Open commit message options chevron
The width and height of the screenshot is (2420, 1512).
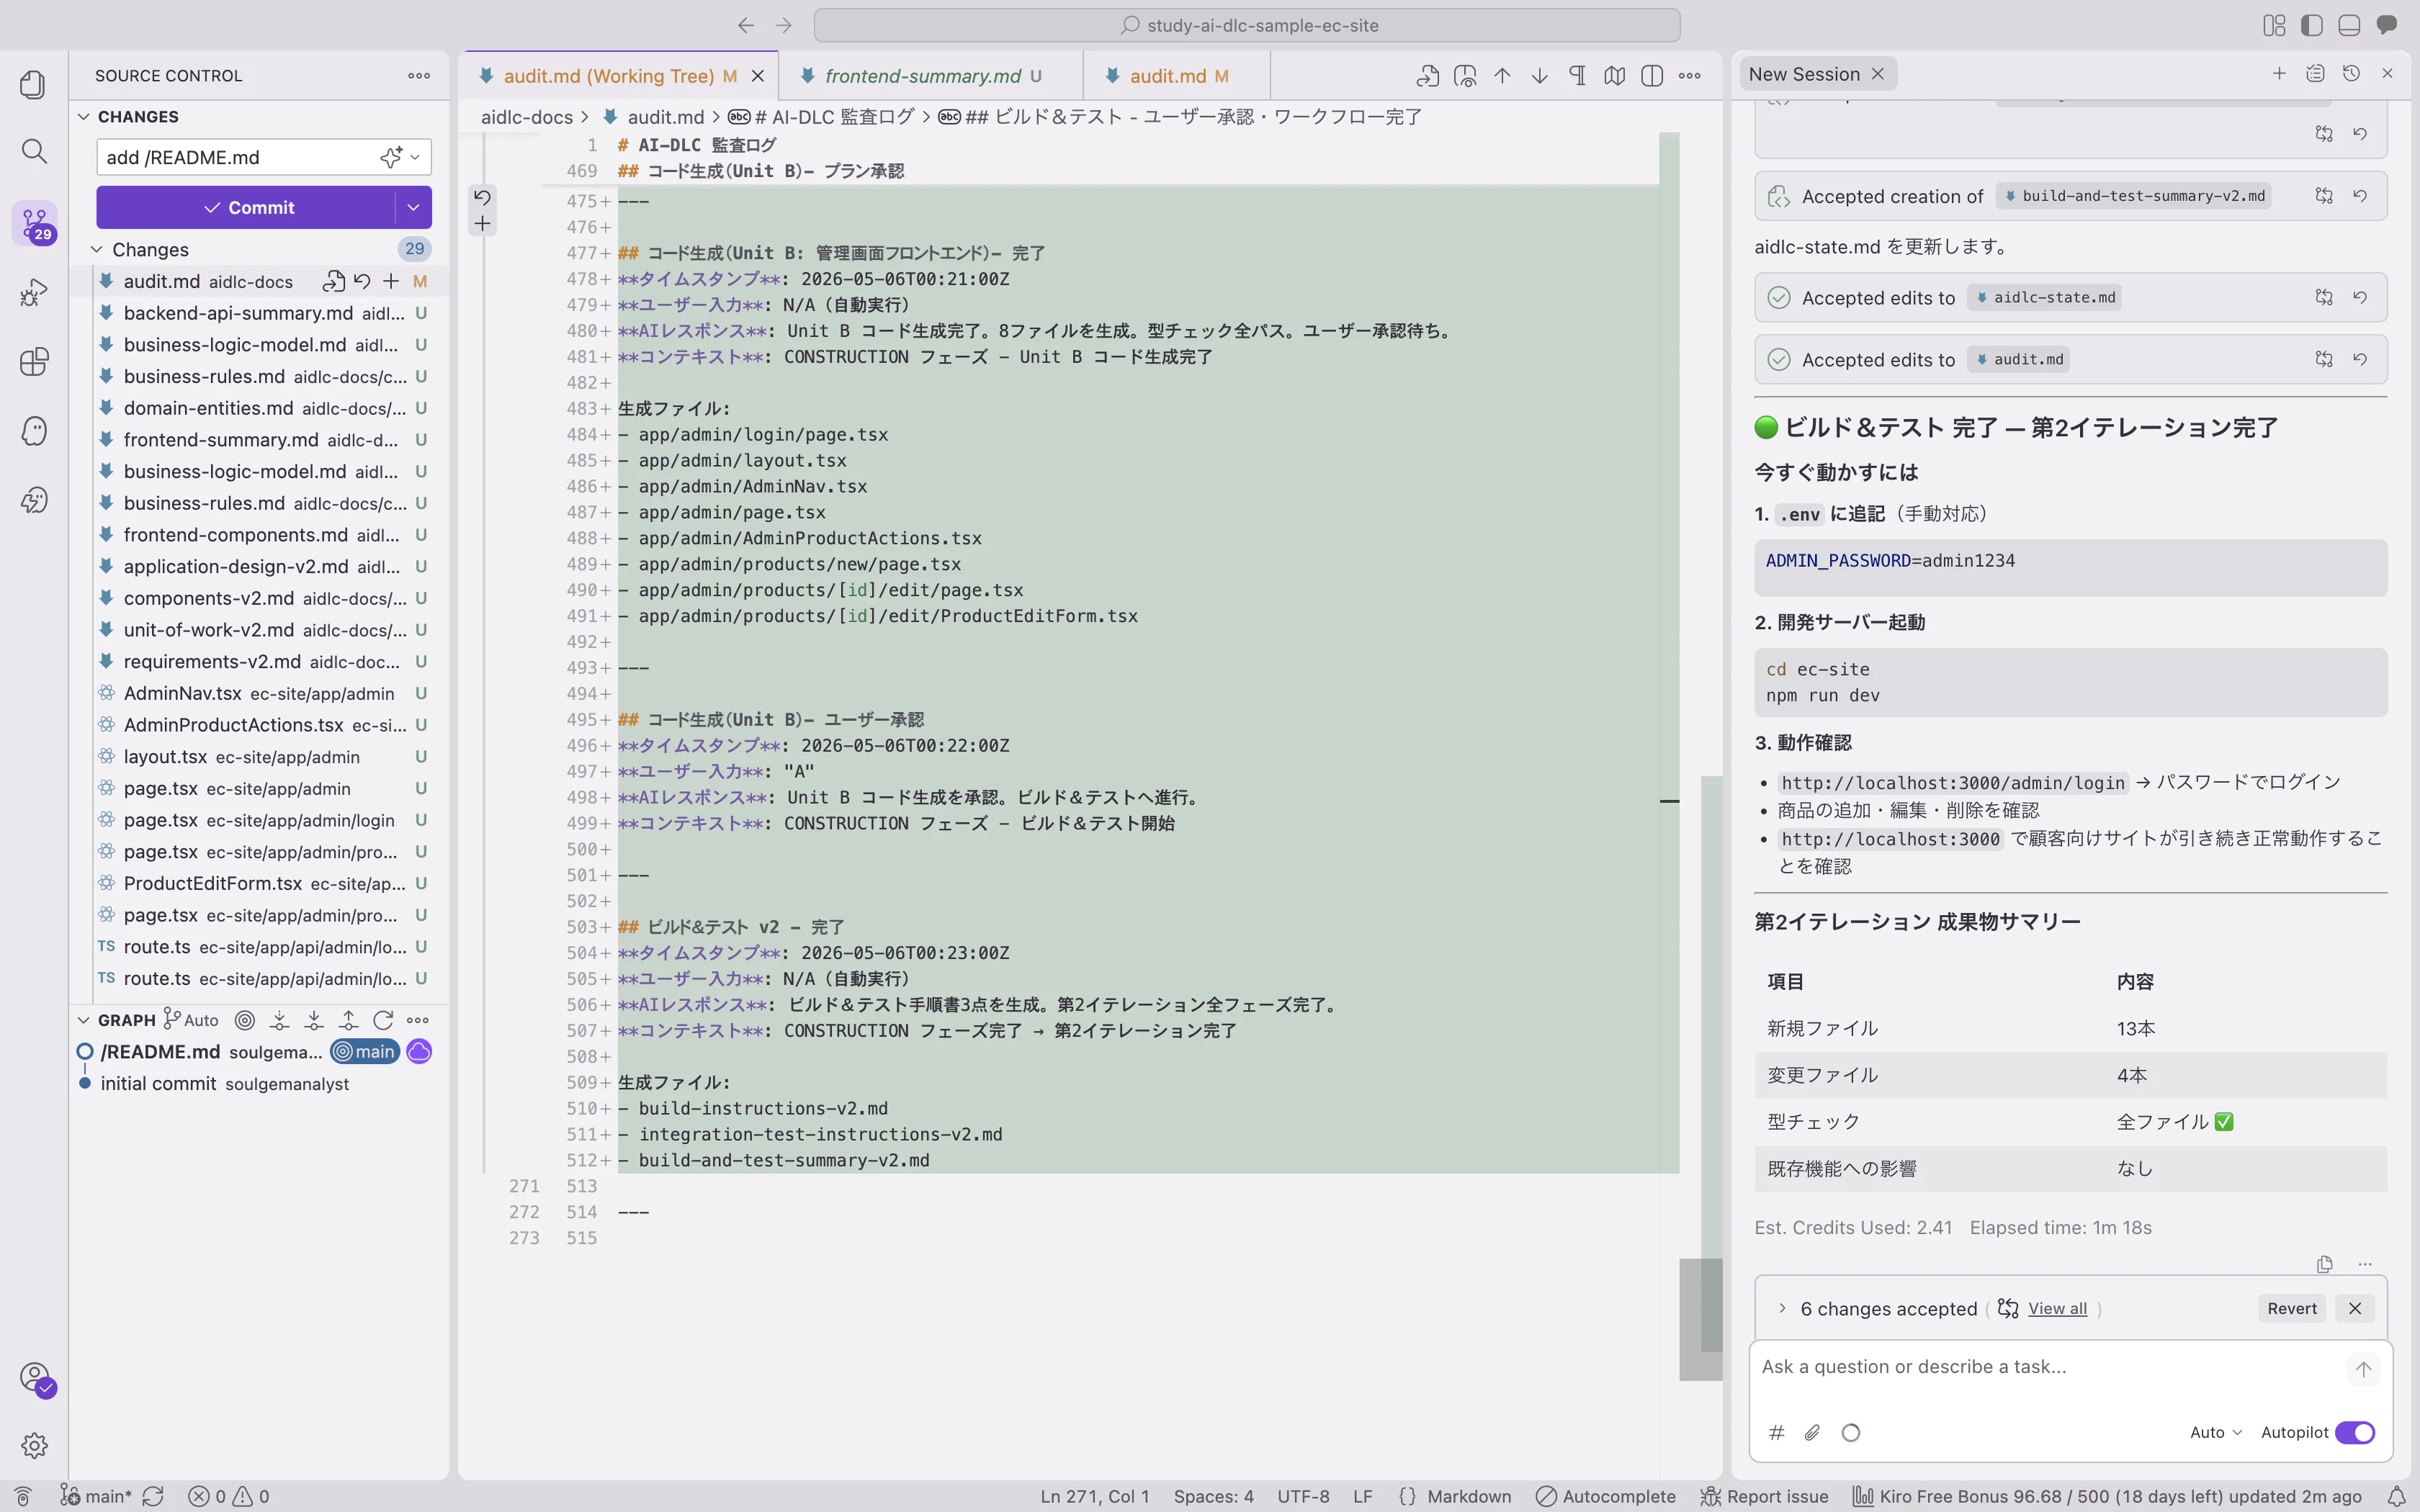[415, 157]
